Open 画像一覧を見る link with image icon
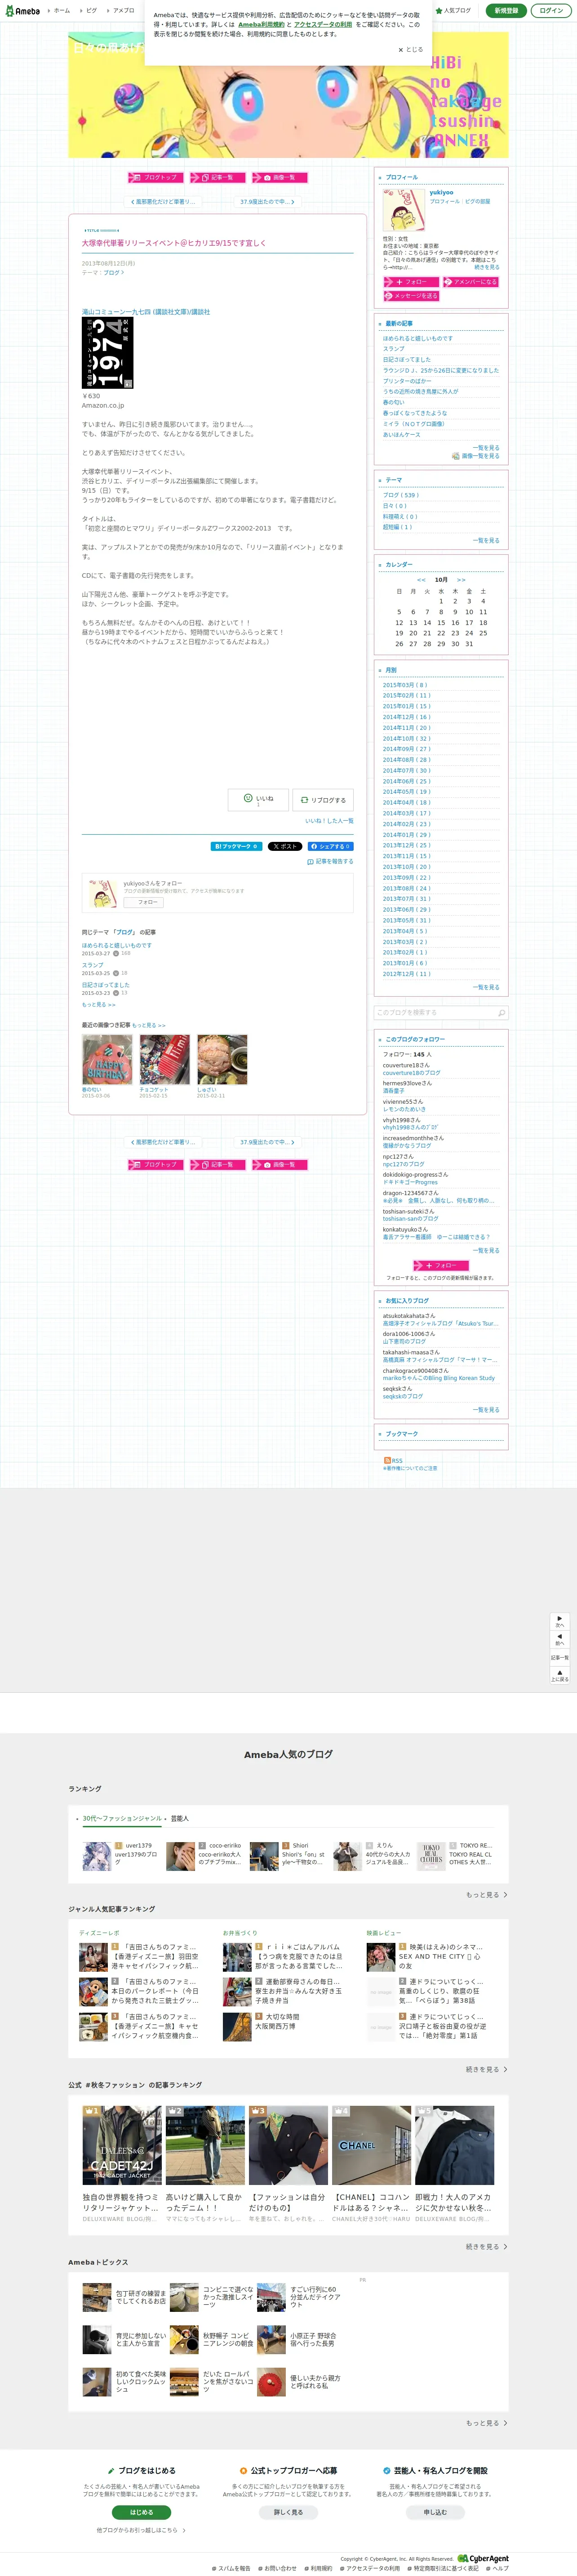 click(476, 456)
